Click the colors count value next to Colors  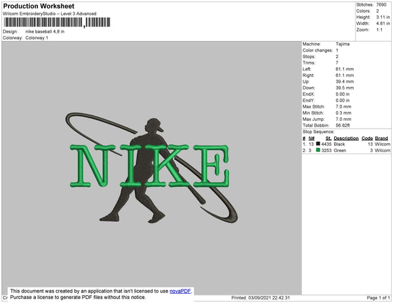coord(377,11)
